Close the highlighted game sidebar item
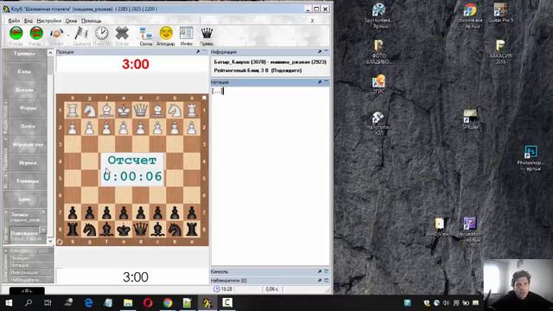The height and width of the screenshot is (311, 553). [x=43, y=231]
